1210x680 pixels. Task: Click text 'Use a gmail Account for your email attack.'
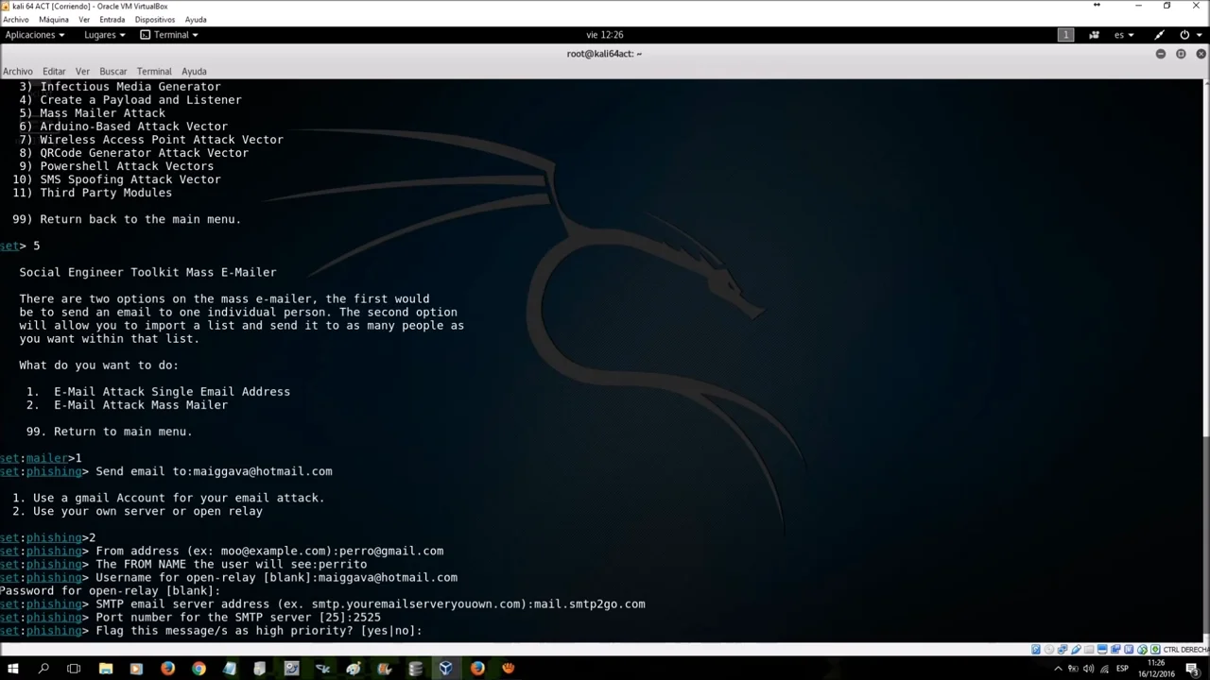click(179, 498)
